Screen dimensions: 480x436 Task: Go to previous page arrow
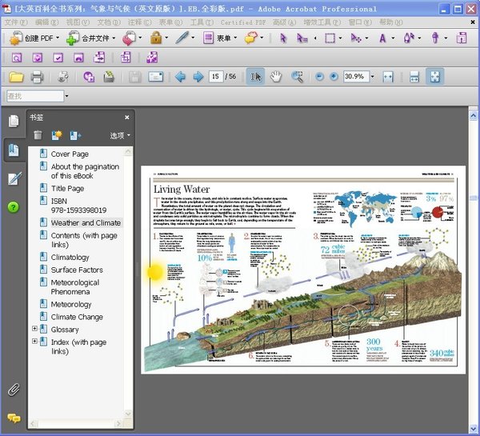click(180, 77)
